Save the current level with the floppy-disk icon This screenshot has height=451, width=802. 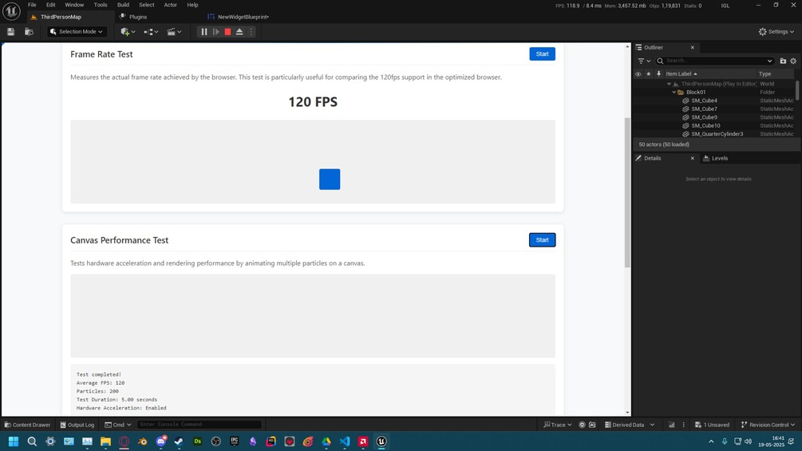point(10,32)
